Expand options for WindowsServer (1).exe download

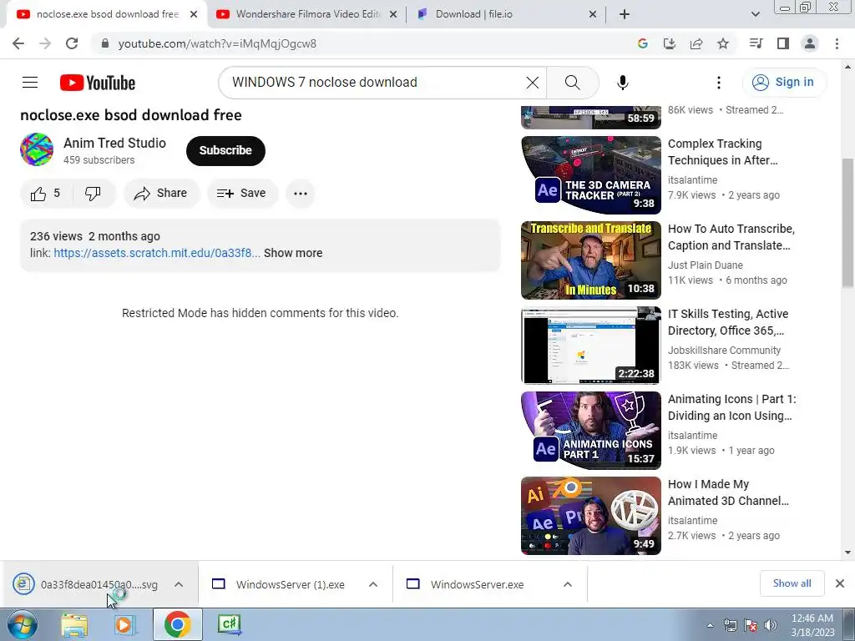373,584
